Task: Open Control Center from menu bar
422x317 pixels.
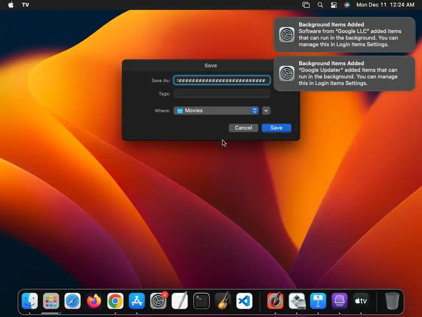Action: pos(334,5)
